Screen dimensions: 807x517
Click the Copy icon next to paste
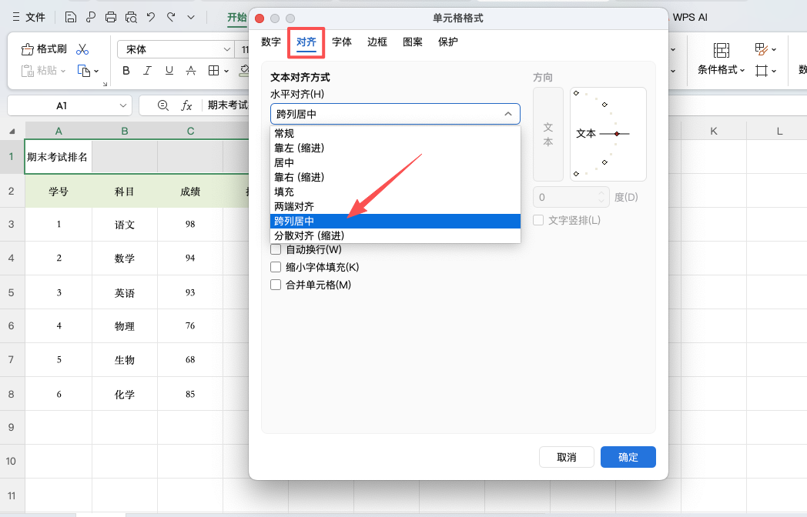click(x=83, y=71)
